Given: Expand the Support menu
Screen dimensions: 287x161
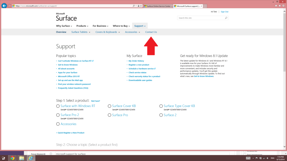Looking at the screenshot, I should coord(140,26).
